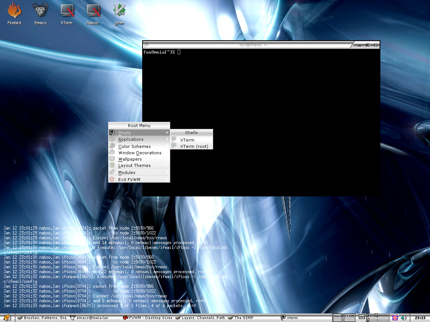Image resolution: width=430 pixels, height=322 pixels.
Task: Choose Exit FVWM in Root Menu
Action: pos(139,179)
